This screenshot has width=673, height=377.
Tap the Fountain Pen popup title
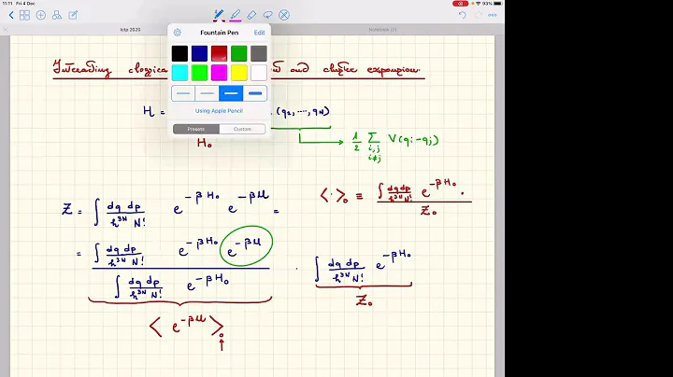point(220,33)
